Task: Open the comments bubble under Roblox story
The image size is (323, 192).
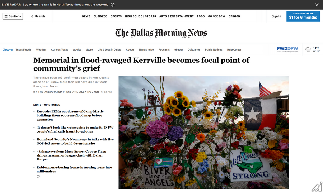Action: pos(38,177)
